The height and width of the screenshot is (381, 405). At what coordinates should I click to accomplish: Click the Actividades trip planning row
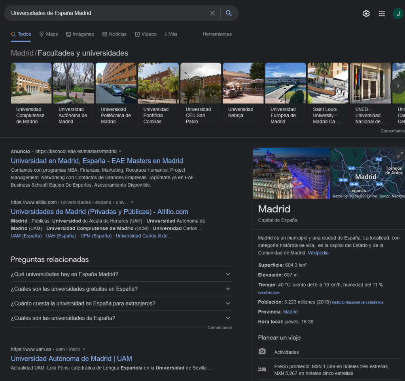(330, 352)
